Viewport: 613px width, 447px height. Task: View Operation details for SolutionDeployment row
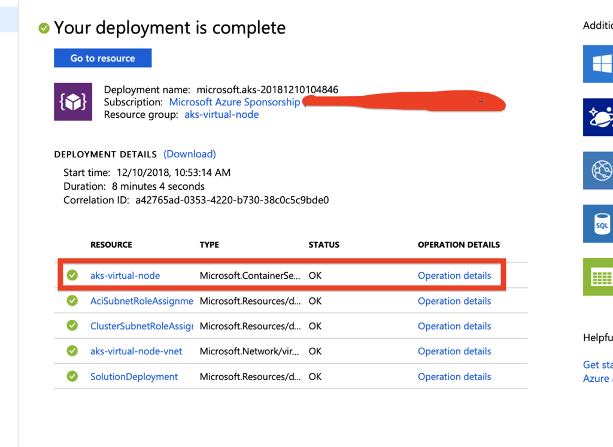454,376
